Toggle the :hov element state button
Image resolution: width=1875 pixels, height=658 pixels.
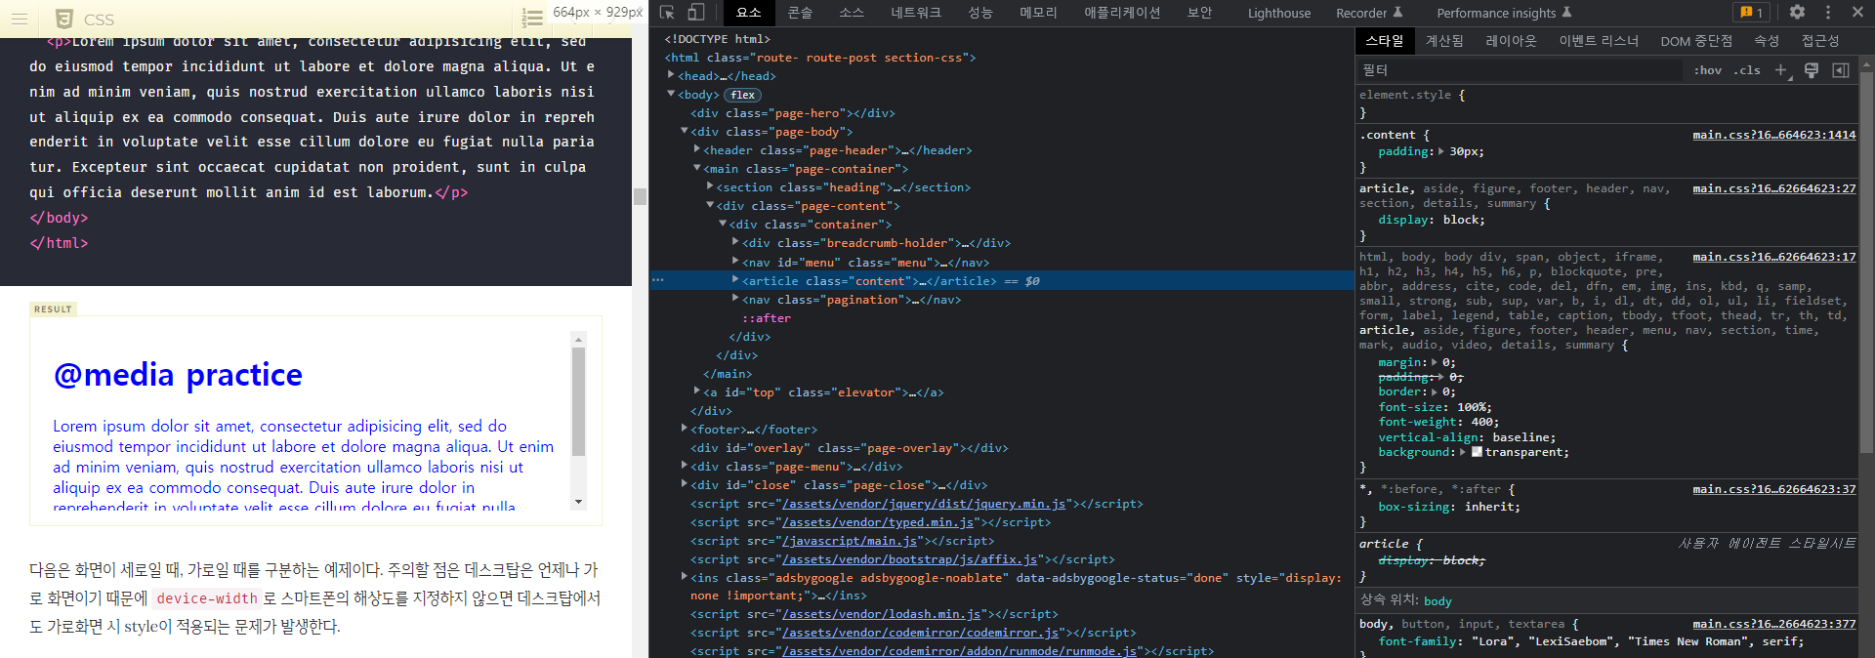(1708, 70)
